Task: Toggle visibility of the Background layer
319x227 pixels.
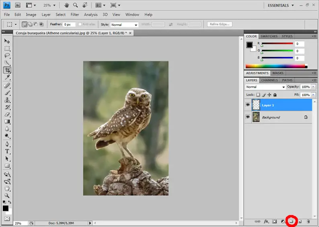Action: pyautogui.click(x=248, y=117)
